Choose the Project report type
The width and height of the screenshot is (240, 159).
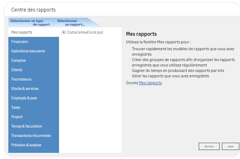[x=34, y=117]
